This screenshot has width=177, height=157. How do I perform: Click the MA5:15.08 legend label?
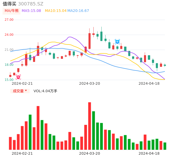point(31,11)
